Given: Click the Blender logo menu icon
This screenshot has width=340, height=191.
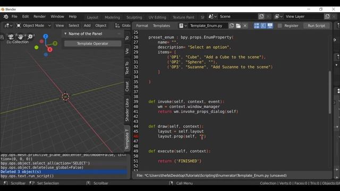Looking at the screenshot, I should point(6,16).
